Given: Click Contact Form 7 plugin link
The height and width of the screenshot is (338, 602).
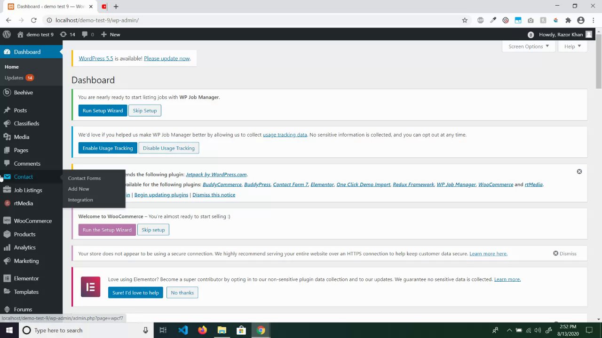Looking at the screenshot, I should click(x=291, y=184).
